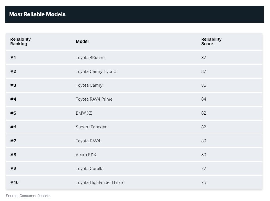
Task: Select the score 75 in the last row
Action: tap(204, 182)
